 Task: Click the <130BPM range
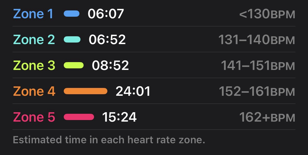[x=267, y=14]
